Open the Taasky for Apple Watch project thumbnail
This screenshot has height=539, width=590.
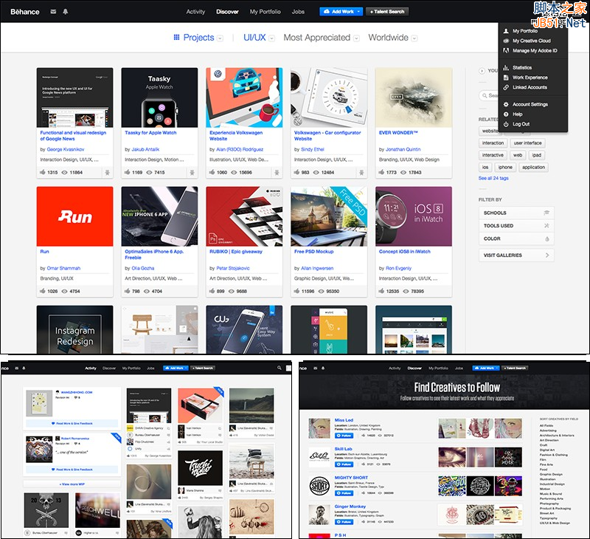(x=159, y=97)
